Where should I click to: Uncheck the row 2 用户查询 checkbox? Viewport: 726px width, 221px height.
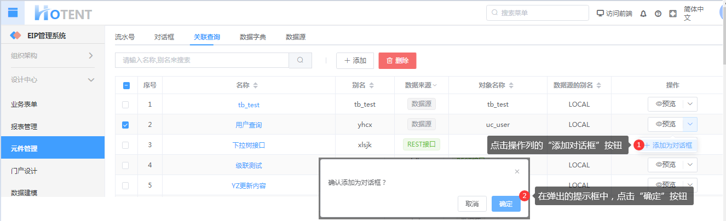(126, 125)
